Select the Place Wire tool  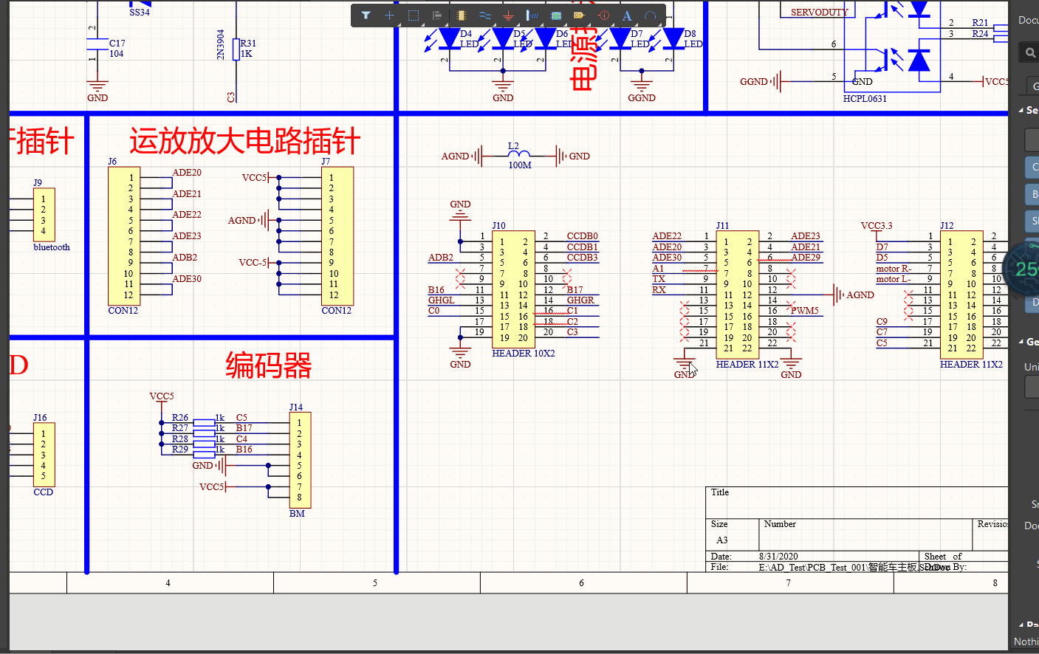point(484,16)
